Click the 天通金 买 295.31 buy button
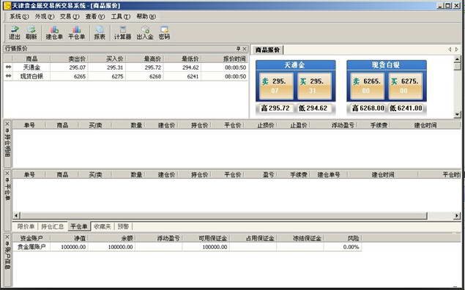This screenshot has height=290, width=465. click(x=314, y=86)
